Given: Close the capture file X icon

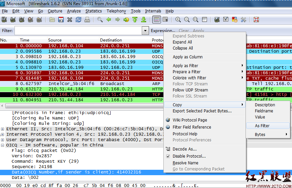Looking at the screenshot, I should point(70,20).
